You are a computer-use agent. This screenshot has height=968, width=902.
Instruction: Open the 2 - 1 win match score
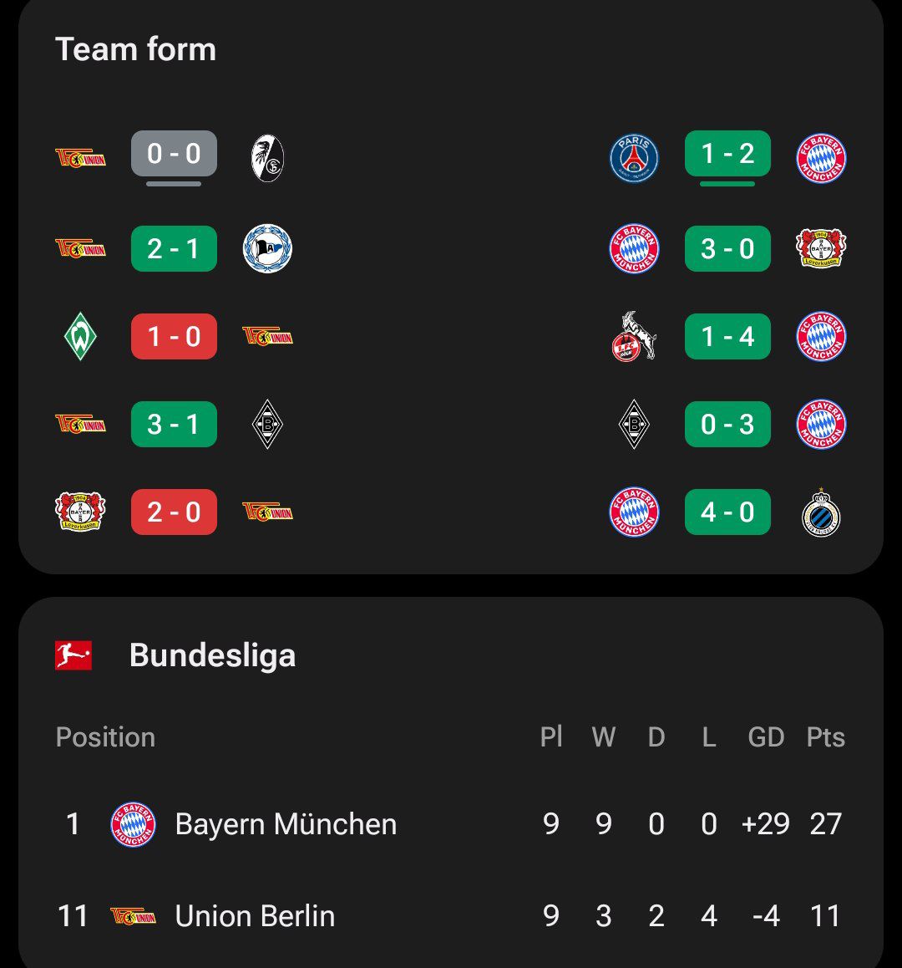[x=174, y=249]
